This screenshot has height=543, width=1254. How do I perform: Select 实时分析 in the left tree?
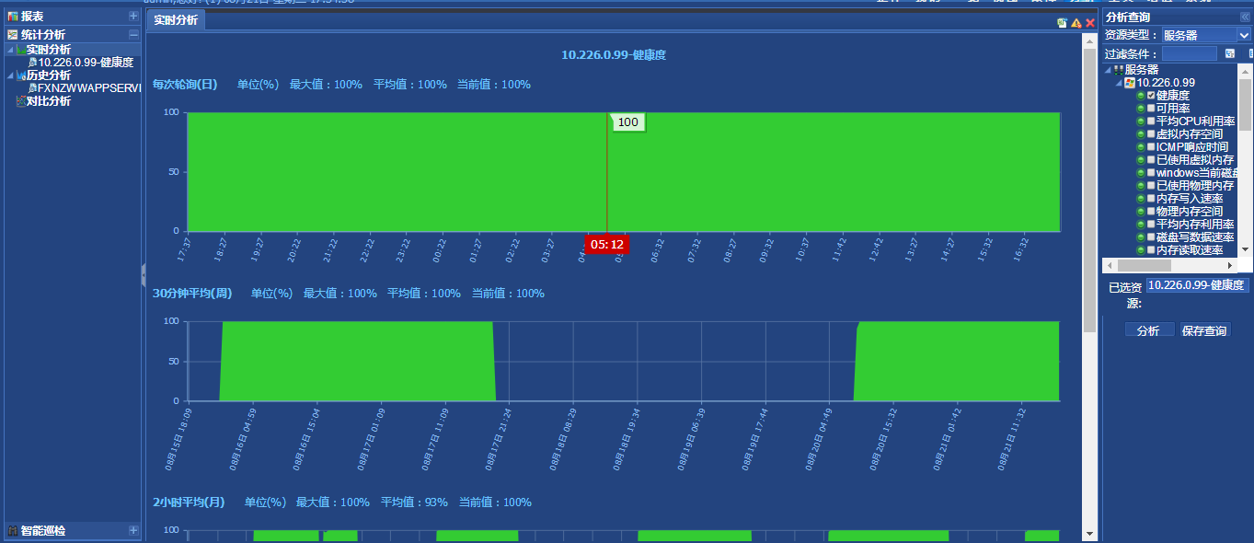click(x=48, y=50)
